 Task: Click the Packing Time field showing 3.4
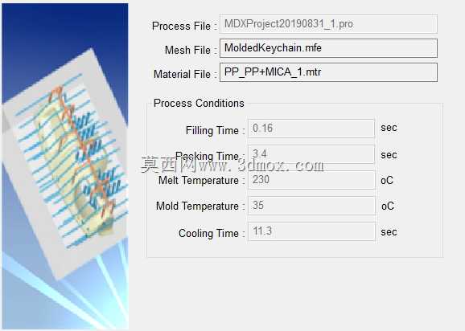[x=311, y=154]
